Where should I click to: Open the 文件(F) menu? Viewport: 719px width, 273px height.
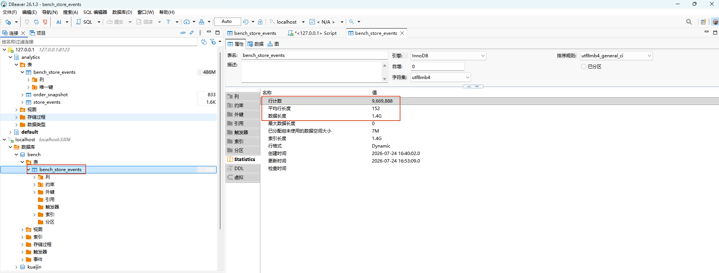(10, 12)
